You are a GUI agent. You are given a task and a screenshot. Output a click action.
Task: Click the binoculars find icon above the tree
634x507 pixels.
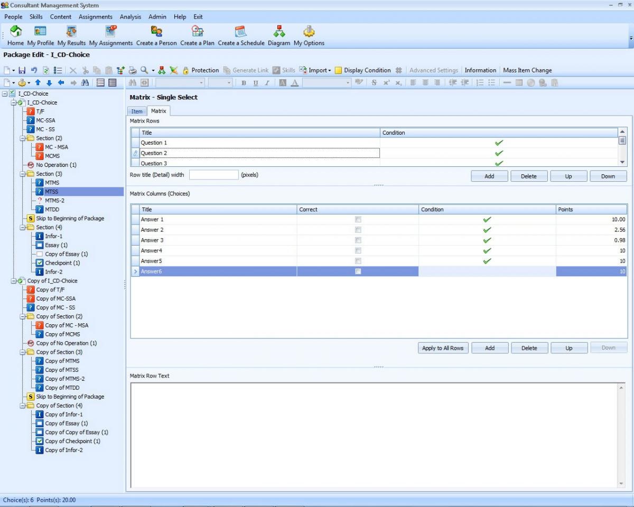(85, 83)
